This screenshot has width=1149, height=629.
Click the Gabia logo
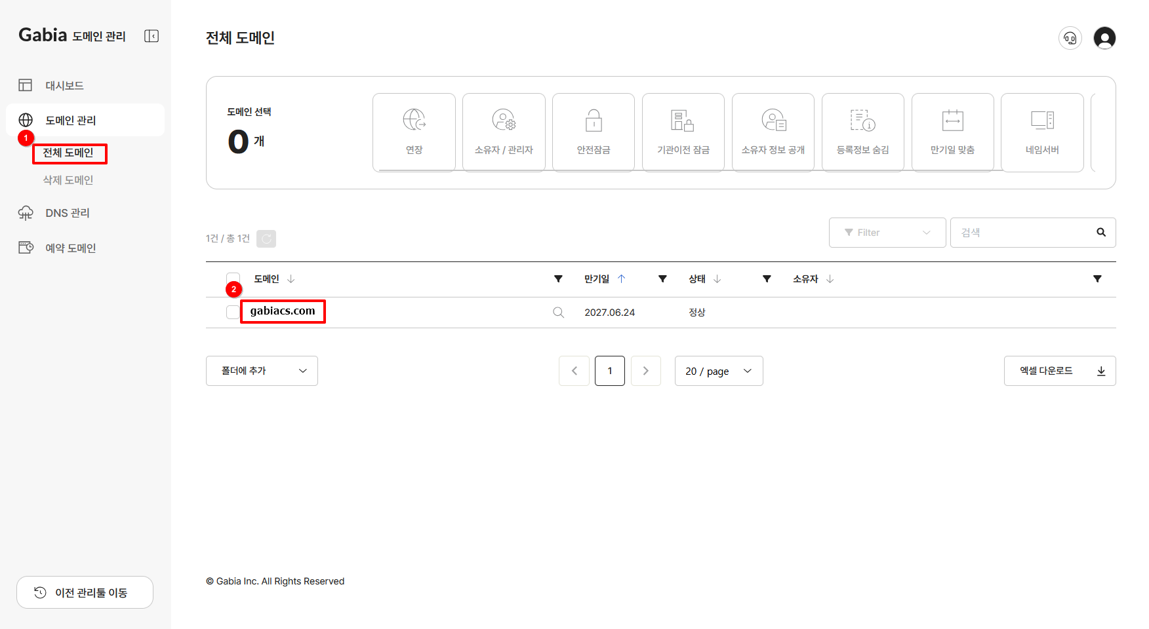click(x=43, y=35)
